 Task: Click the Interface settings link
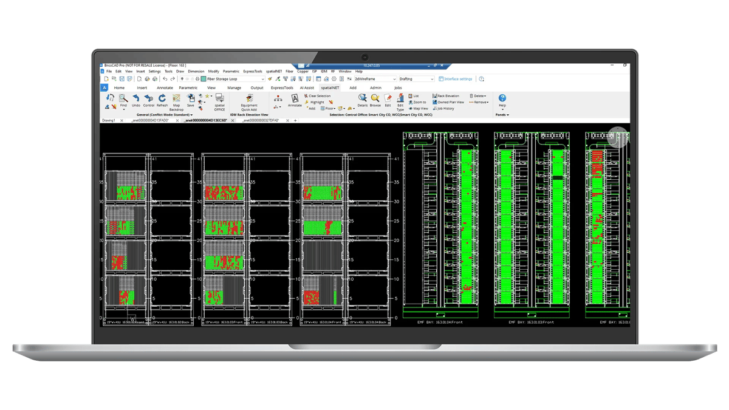[x=456, y=79]
